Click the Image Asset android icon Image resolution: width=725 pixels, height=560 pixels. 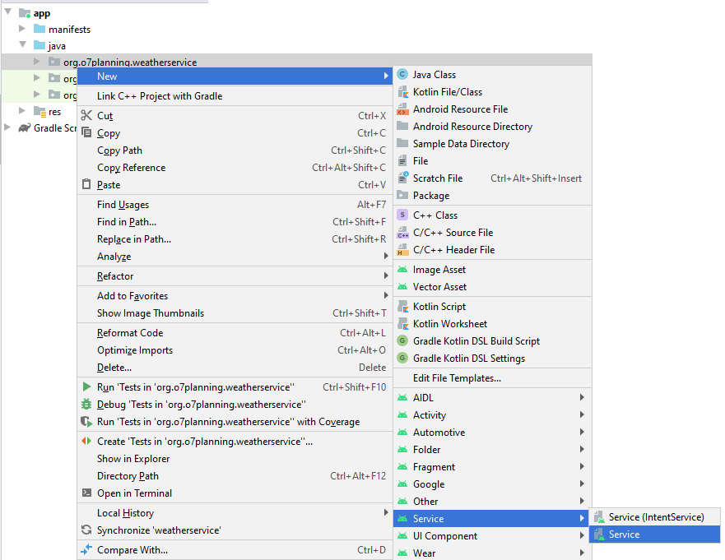point(402,270)
